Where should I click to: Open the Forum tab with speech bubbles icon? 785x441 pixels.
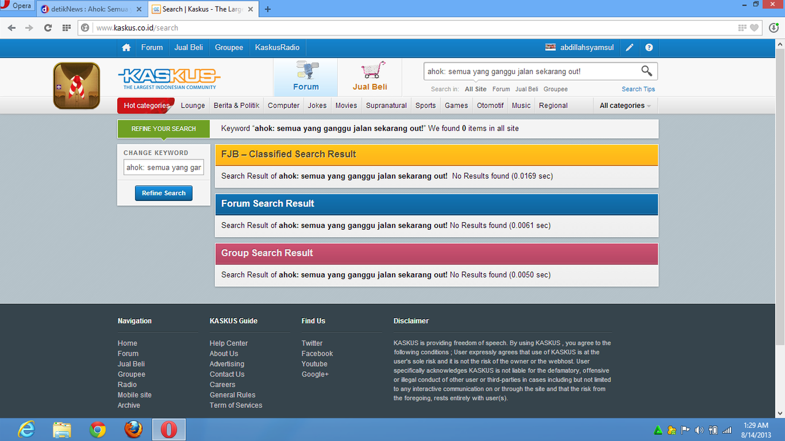[x=305, y=77]
